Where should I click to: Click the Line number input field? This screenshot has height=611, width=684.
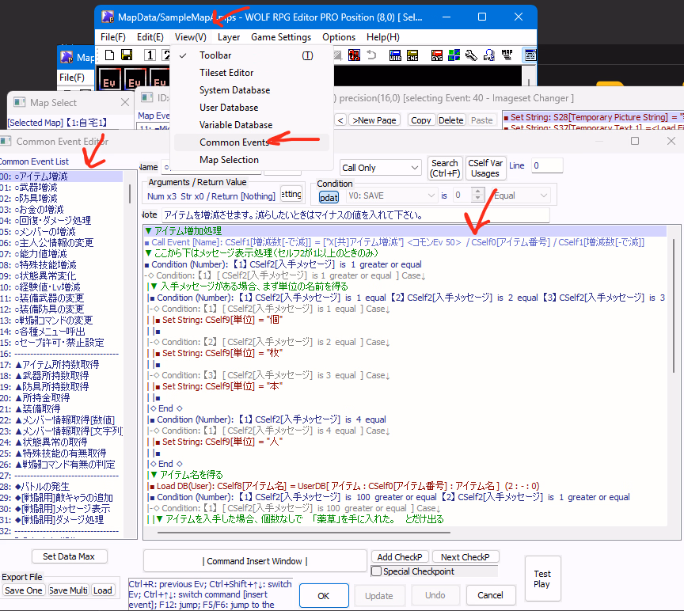pyautogui.click(x=546, y=165)
